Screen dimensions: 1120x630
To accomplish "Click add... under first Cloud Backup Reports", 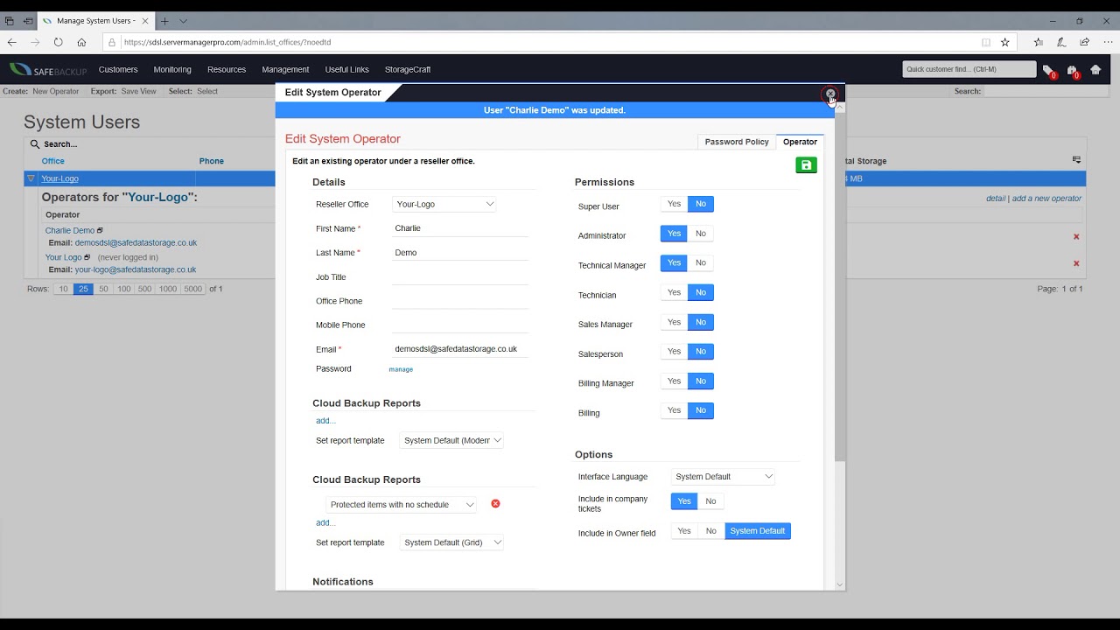I will point(325,421).
